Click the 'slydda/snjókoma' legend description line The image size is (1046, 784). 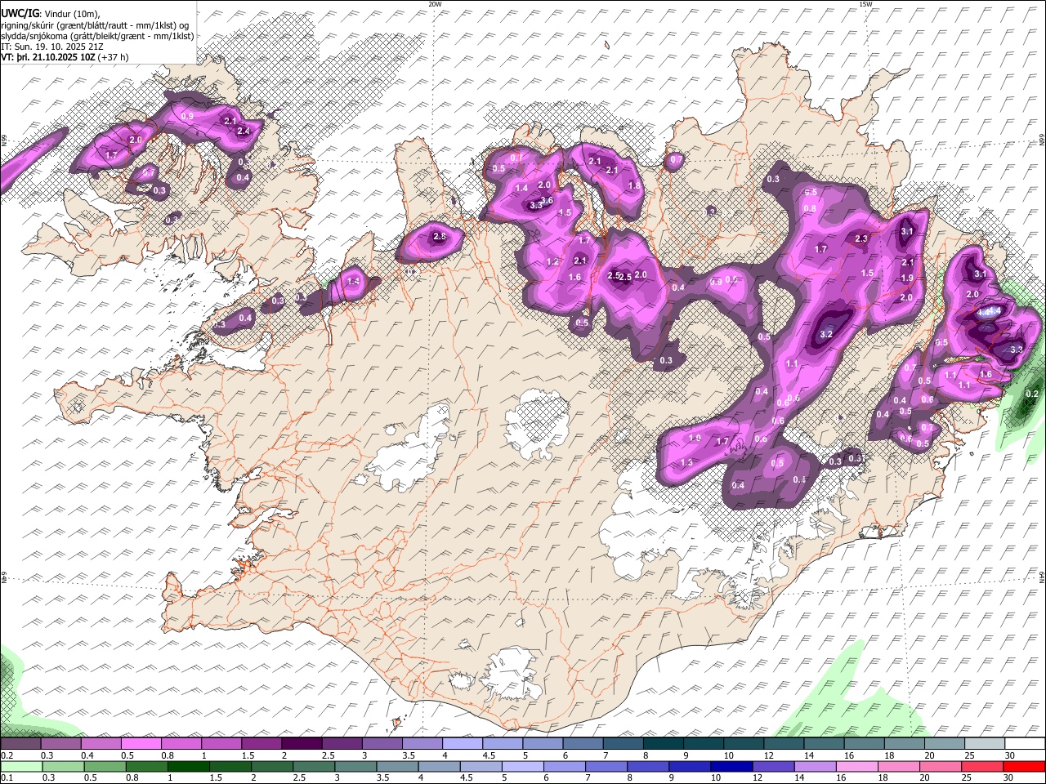97,36
